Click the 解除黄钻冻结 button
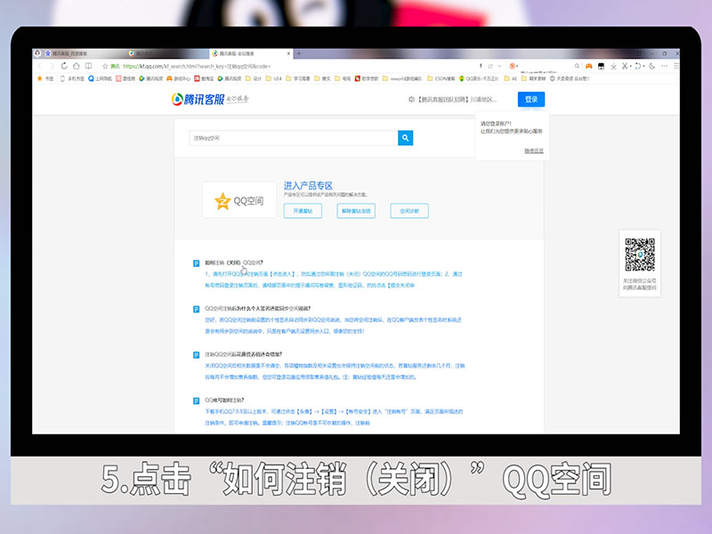The width and height of the screenshot is (712, 534). pyautogui.click(x=356, y=211)
